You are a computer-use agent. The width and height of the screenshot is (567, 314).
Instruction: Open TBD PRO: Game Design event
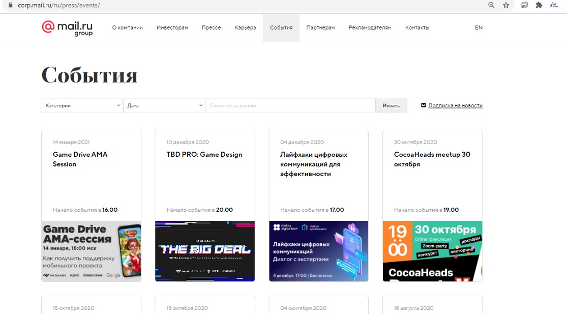click(204, 155)
